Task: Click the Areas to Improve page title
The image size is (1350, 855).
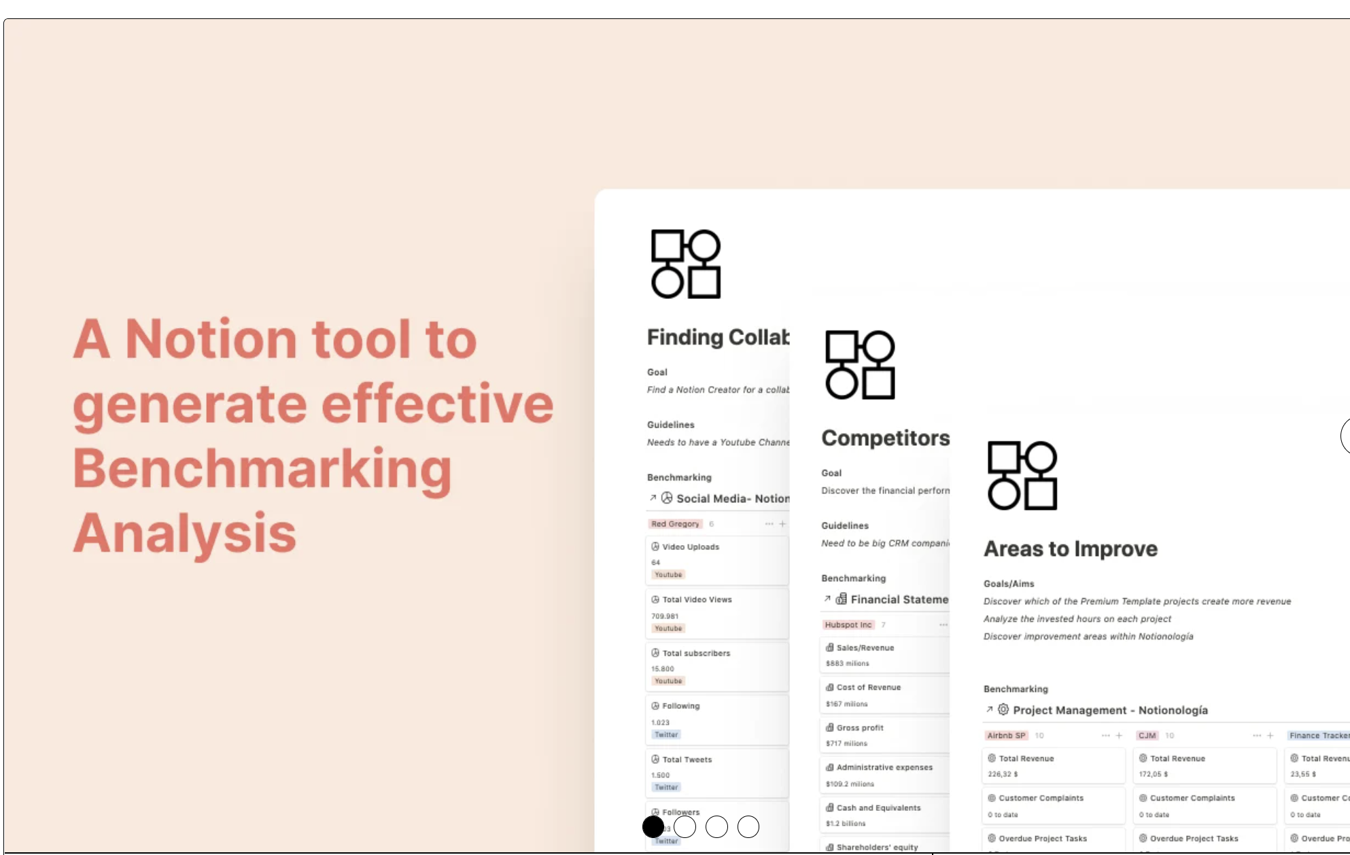Action: click(x=1071, y=548)
